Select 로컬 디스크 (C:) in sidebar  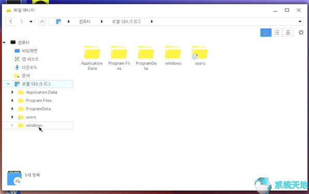36,84
